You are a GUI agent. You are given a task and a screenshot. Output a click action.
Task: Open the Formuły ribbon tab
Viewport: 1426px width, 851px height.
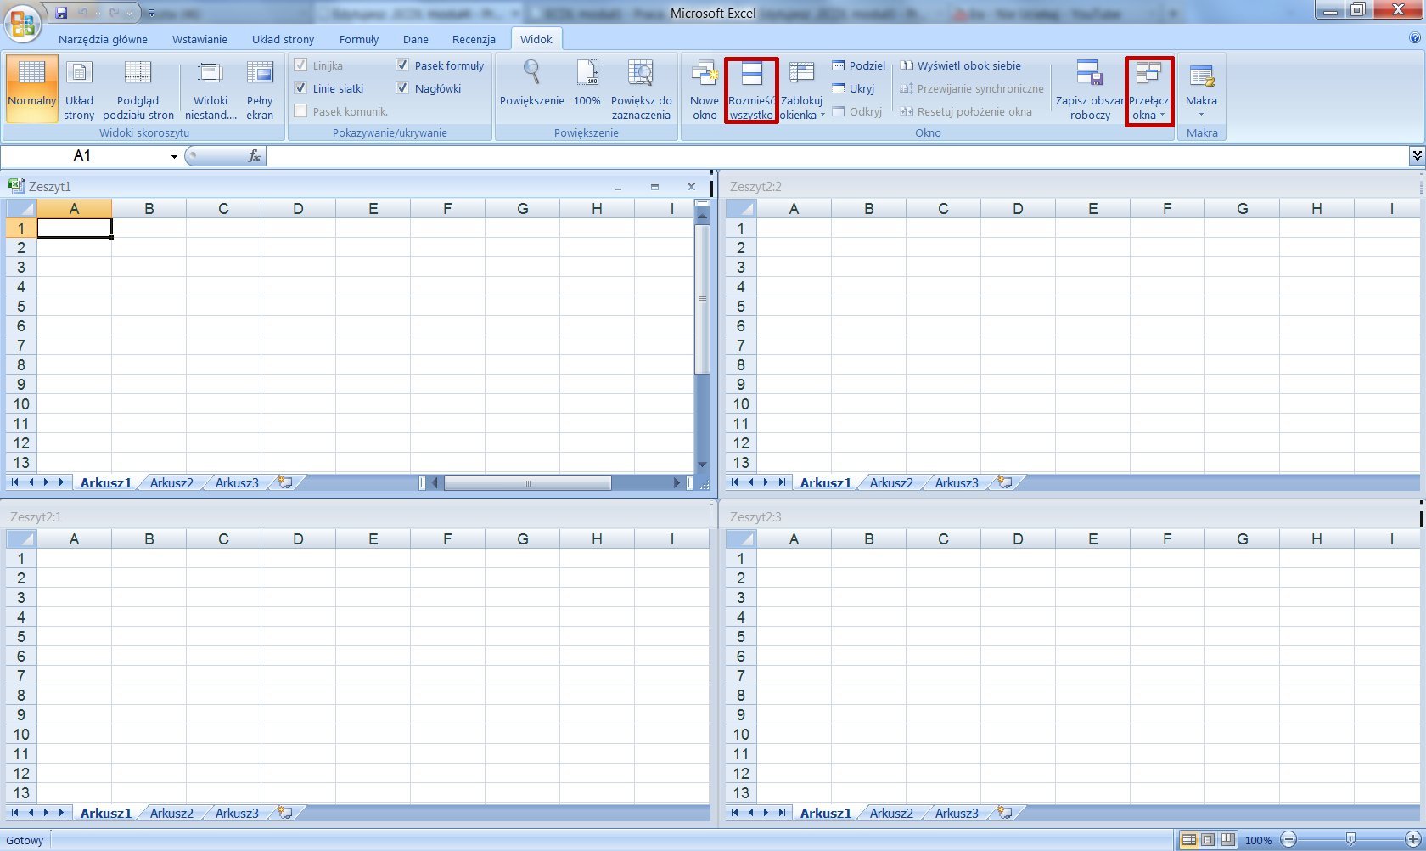coord(358,39)
